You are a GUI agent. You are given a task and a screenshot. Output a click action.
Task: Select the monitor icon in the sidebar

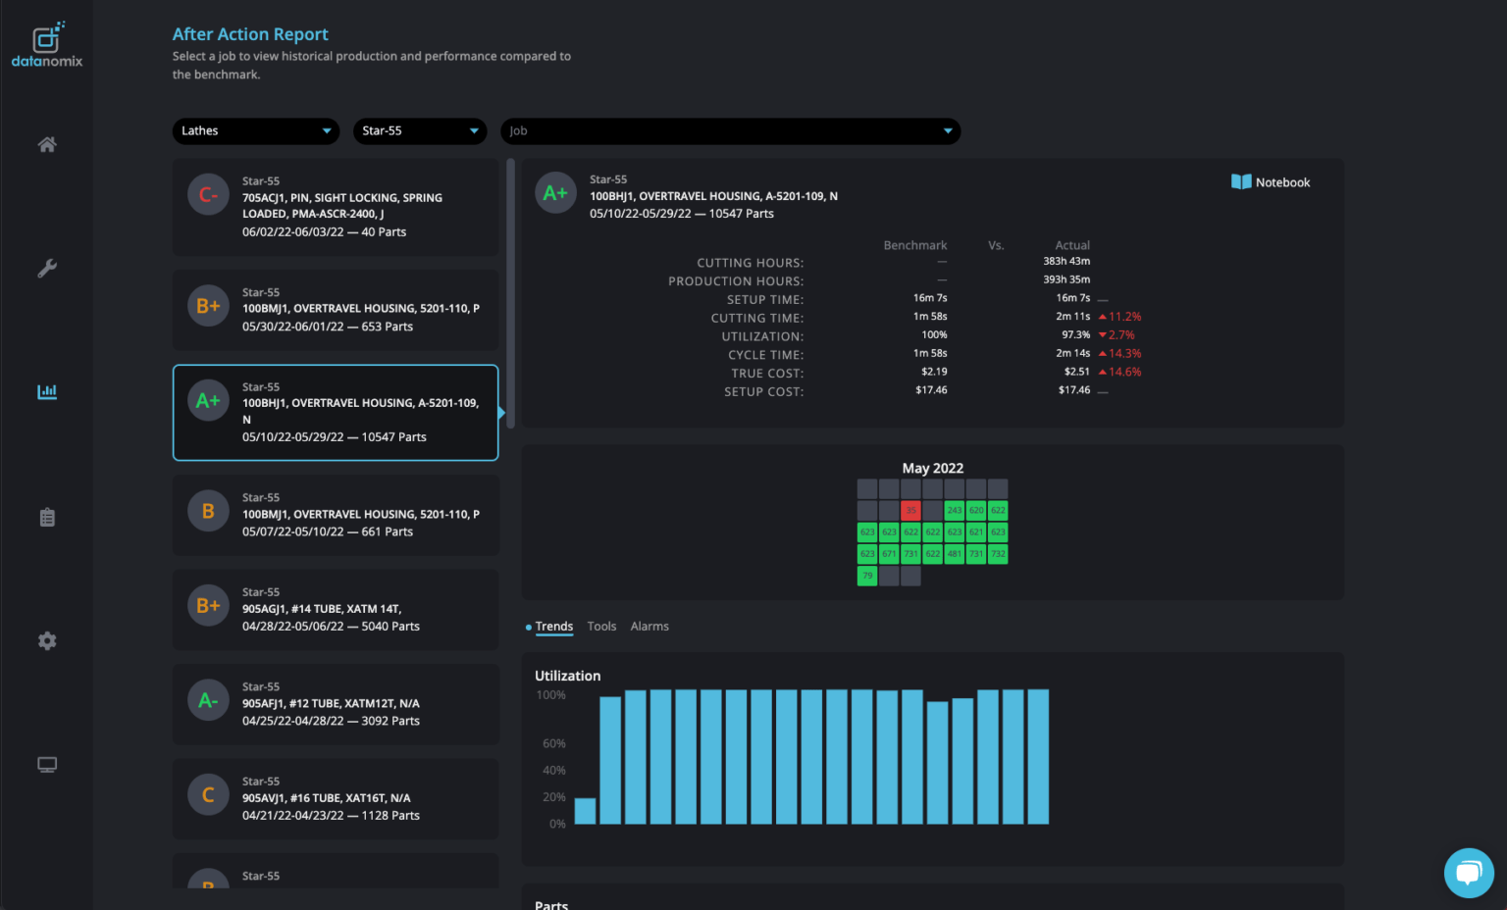[46, 764]
